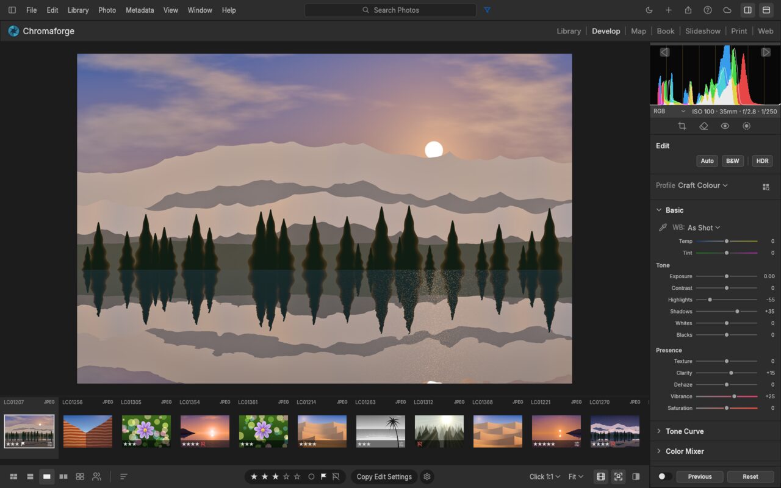The image size is (781, 488).
Task: Click the Highlights slider handle
Action: 710,300
